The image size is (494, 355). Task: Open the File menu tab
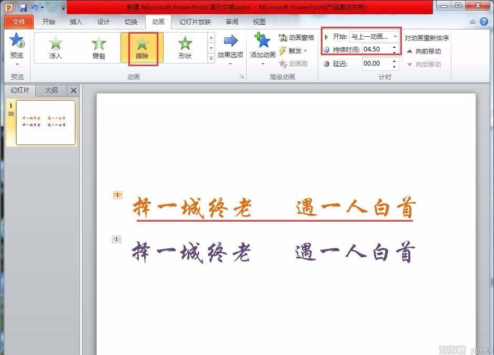pos(18,22)
